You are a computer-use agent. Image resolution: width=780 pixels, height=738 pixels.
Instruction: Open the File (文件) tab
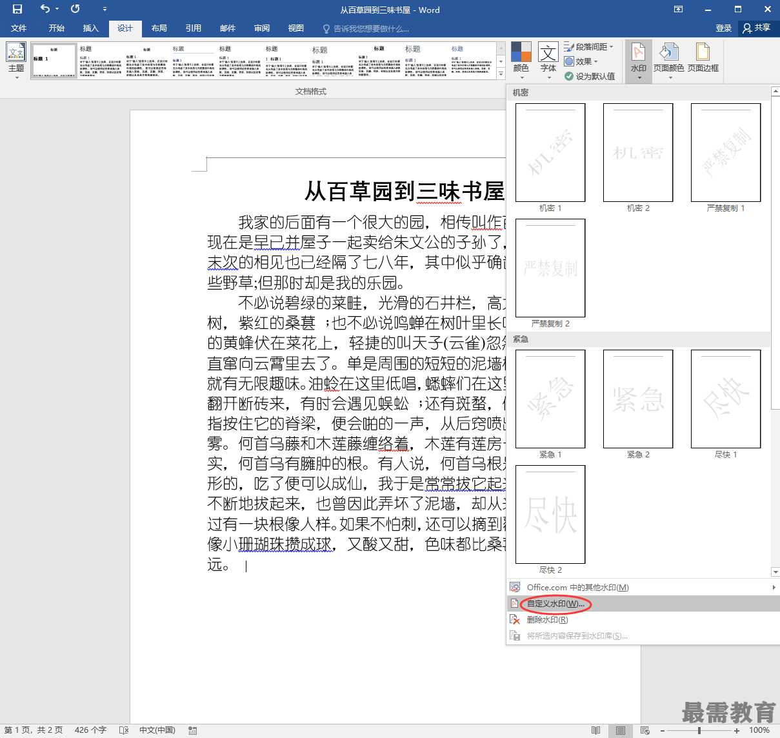[19, 28]
